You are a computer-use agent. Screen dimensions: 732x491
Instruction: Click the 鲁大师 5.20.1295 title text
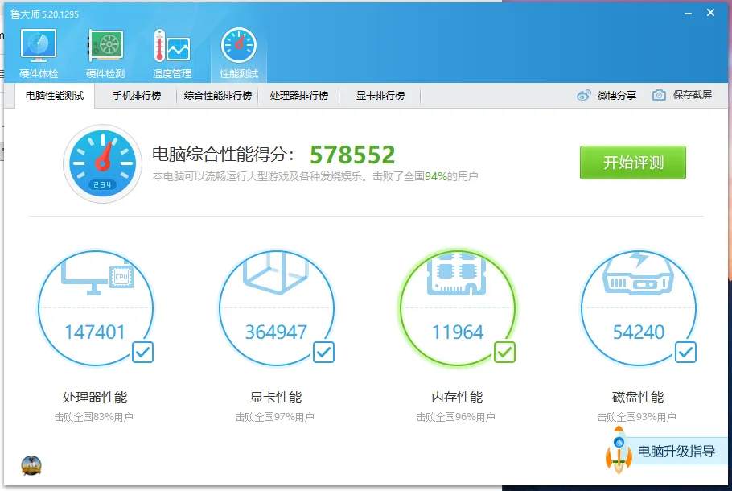[45, 14]
